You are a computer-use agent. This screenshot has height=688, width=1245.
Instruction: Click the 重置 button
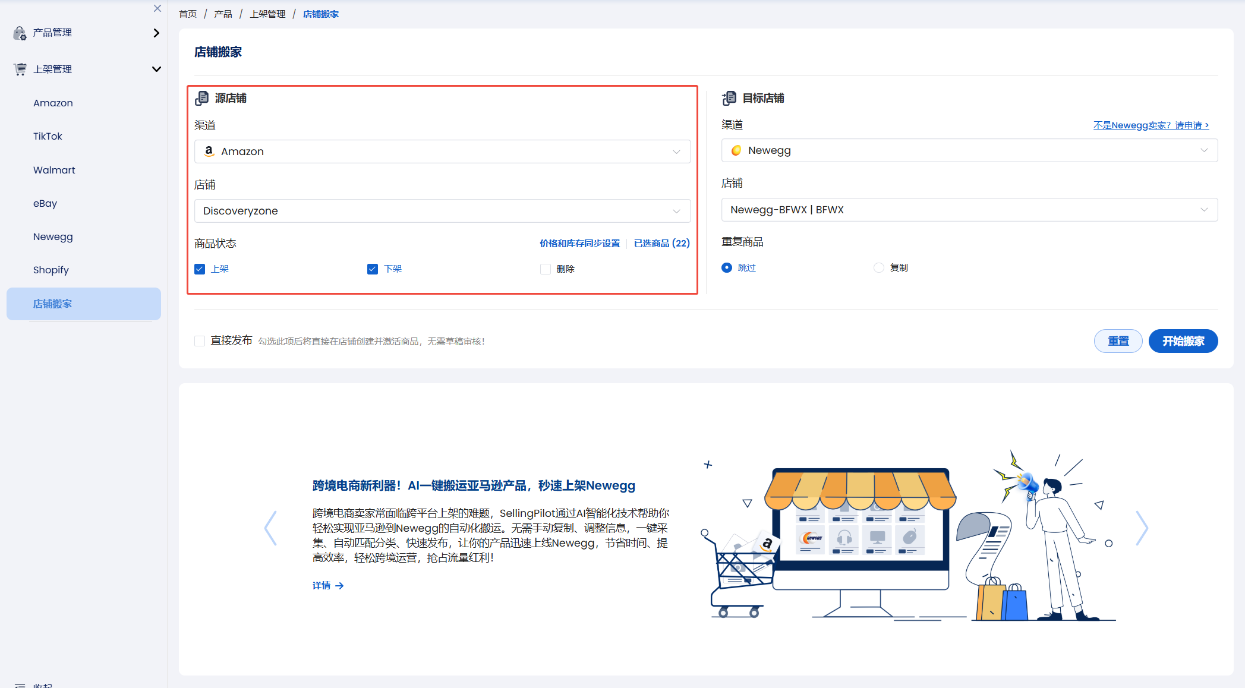[1118, 341]
